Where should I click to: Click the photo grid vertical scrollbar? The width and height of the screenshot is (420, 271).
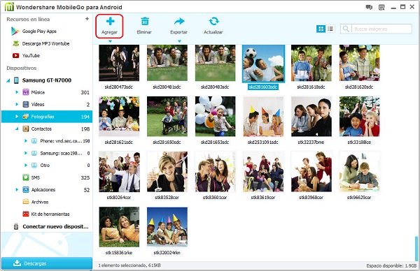pyautogui.click(x=416, y=249)
